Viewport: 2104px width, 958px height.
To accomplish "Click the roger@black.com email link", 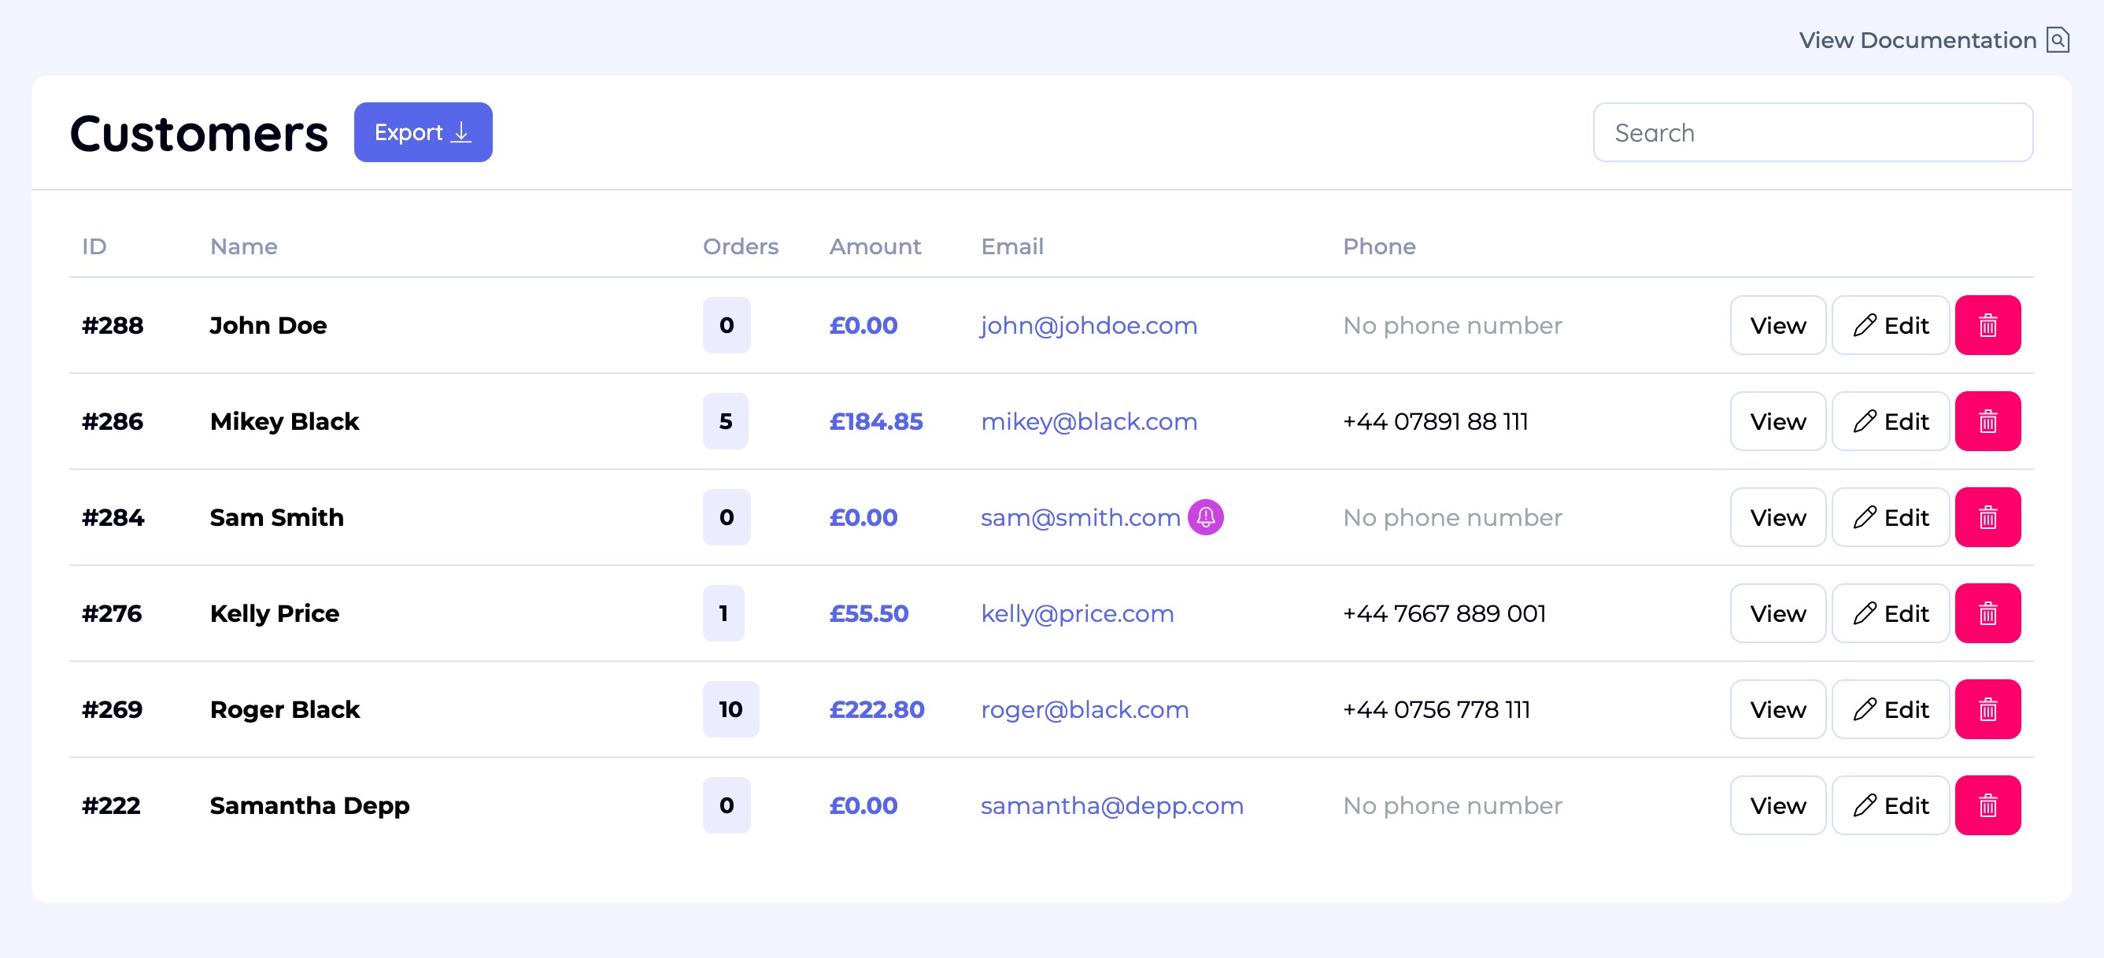I will [1085, 709].
